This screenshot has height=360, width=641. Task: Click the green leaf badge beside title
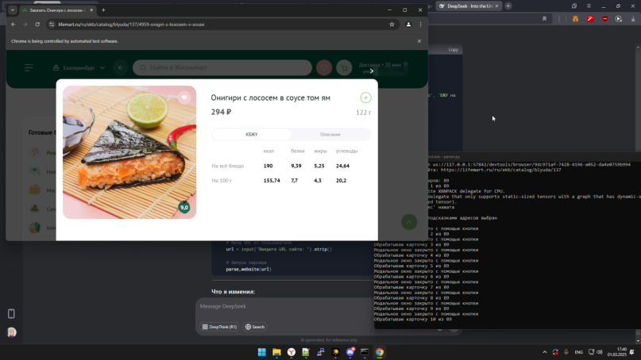(365, 98)
